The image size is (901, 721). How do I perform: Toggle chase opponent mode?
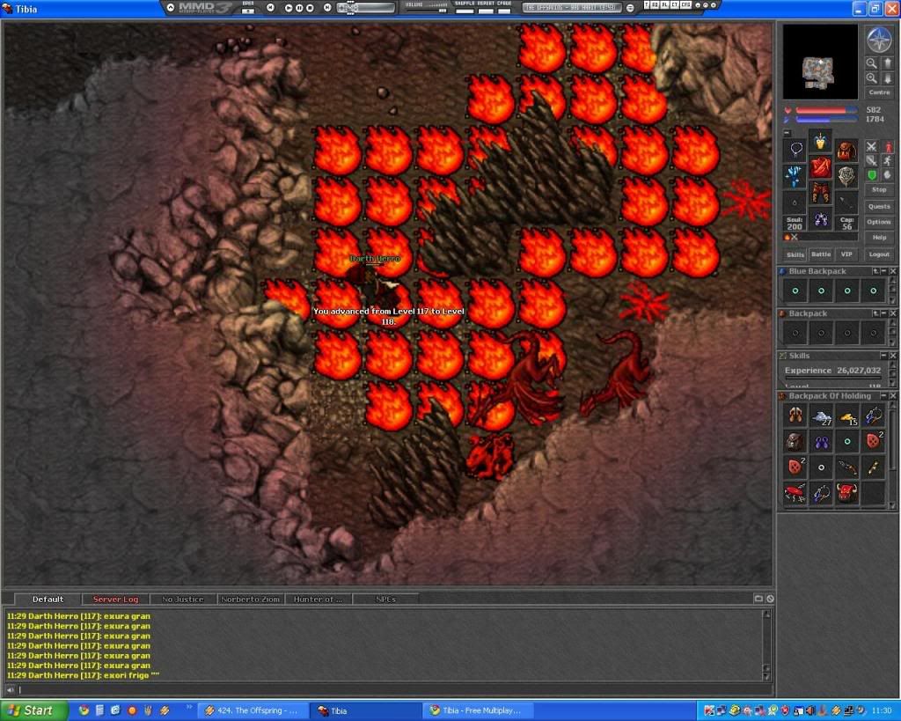coord(888,160)
